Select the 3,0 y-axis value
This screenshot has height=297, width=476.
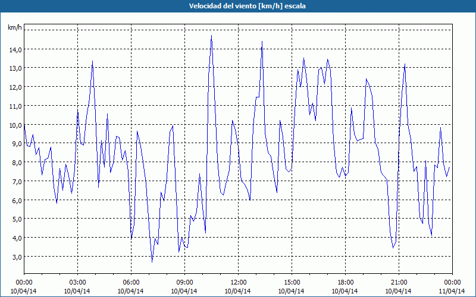pos(17,257)
